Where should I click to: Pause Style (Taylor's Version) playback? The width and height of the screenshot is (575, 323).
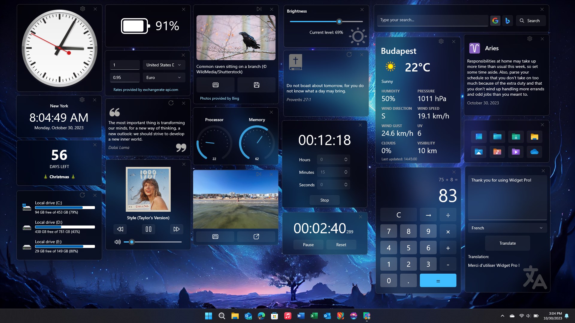point(148,229)
